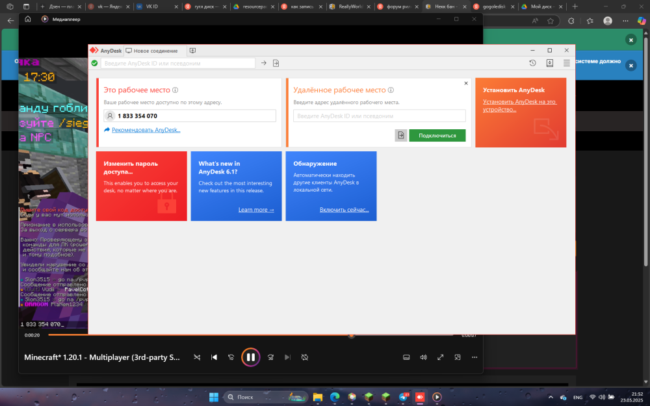This screenshot has width=650, height=406.
Task: Click the file browse button beside Подключиться
Action: pyautogui.click(x=401, y=136)
